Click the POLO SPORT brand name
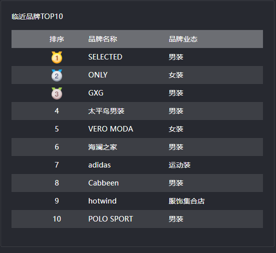 (111, 219)
